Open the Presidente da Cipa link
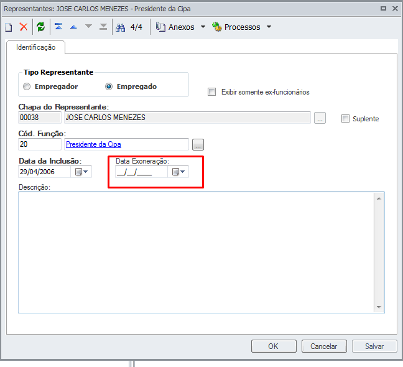403x367 pixels. [x=93, y=144]
